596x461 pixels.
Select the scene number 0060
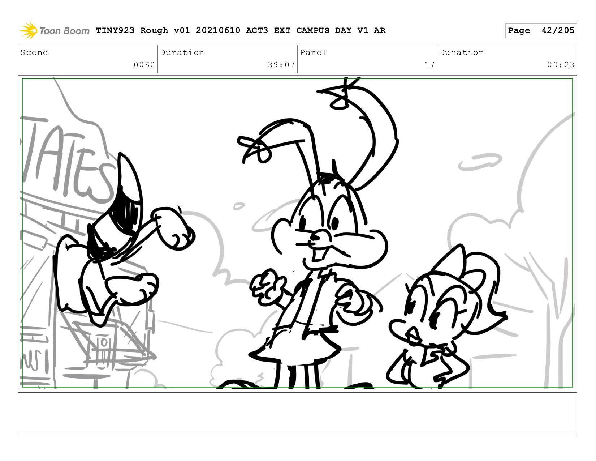pos(144,65)
